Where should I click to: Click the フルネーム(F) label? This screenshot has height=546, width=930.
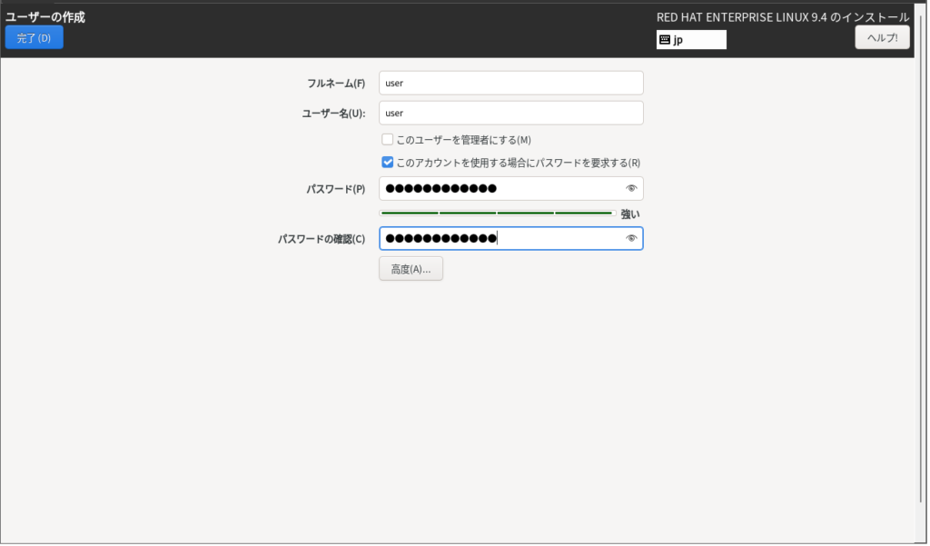(x=335, y=84)
